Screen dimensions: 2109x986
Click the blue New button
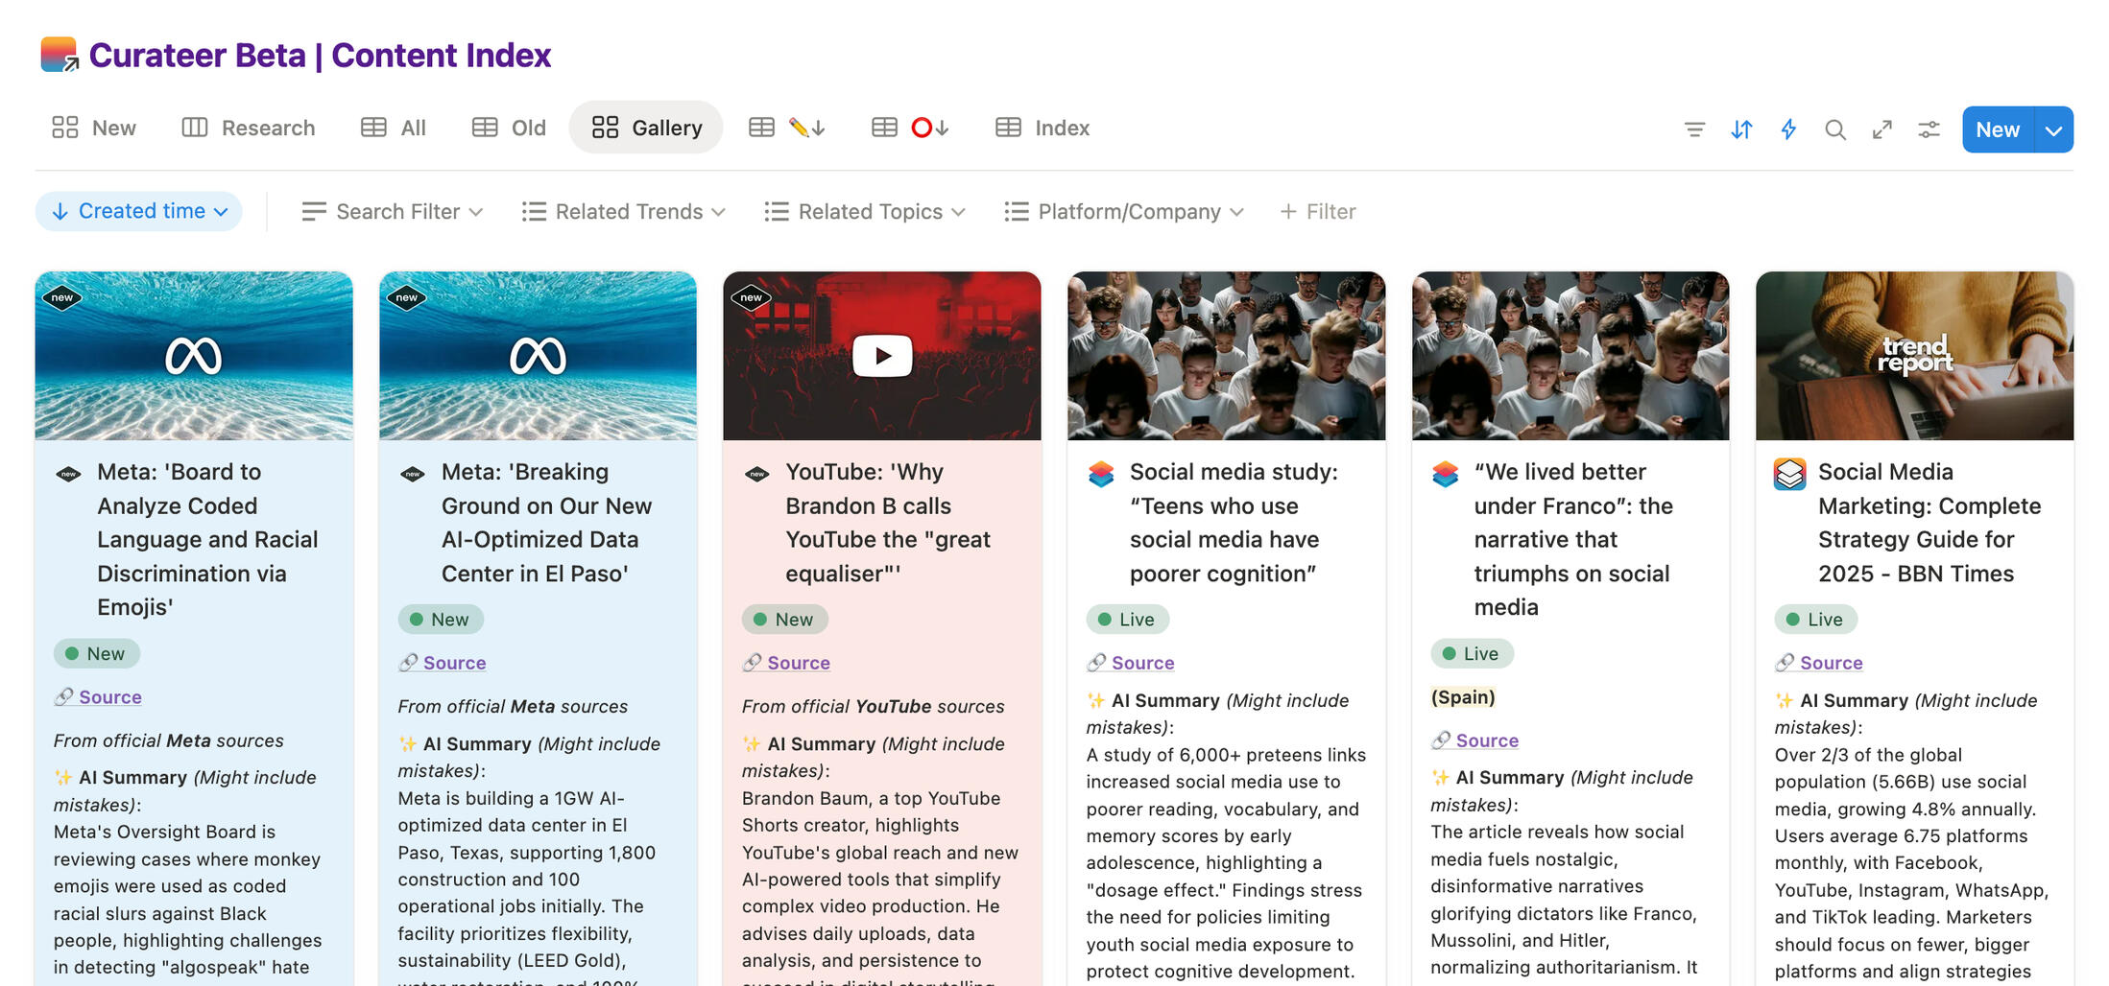[1998, 129]
